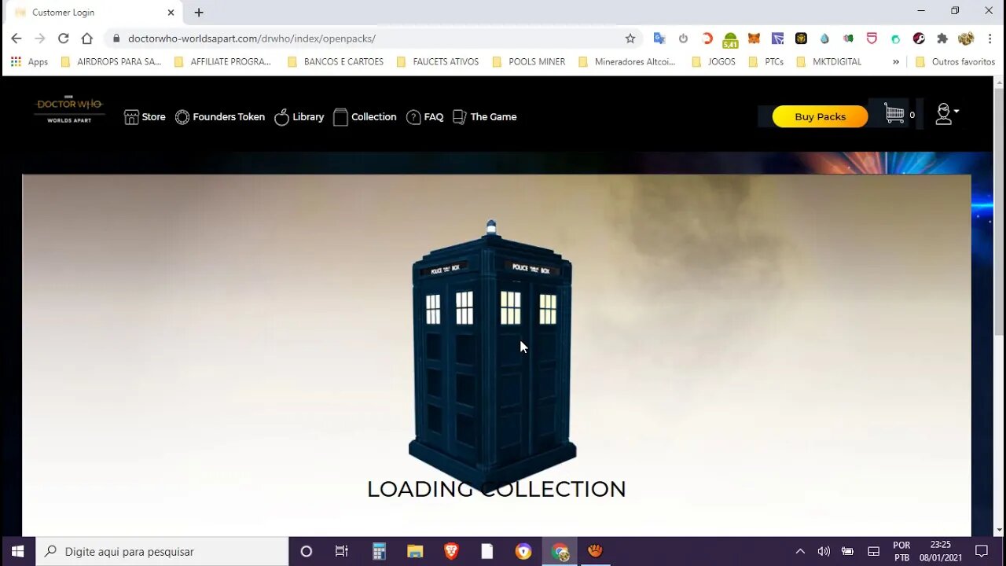Close the Customer Login tab
The image size is (1006, 566).
171,13
